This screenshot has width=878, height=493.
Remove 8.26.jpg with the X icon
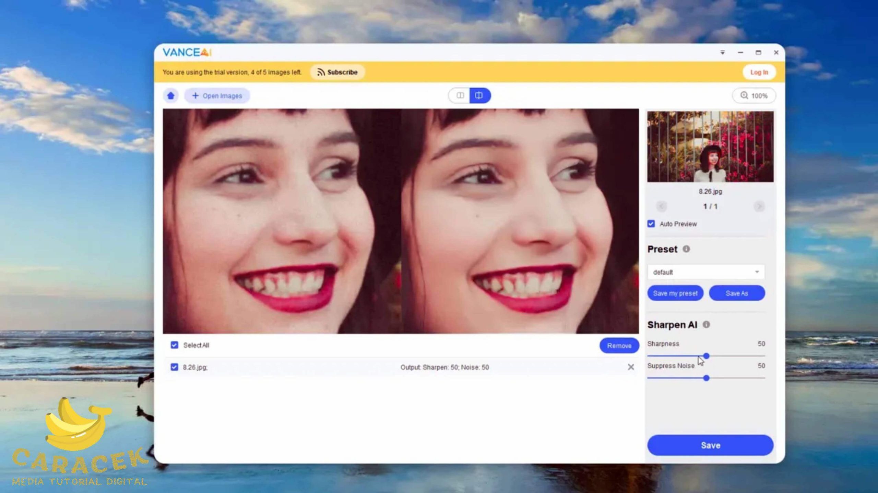(630, 367)
